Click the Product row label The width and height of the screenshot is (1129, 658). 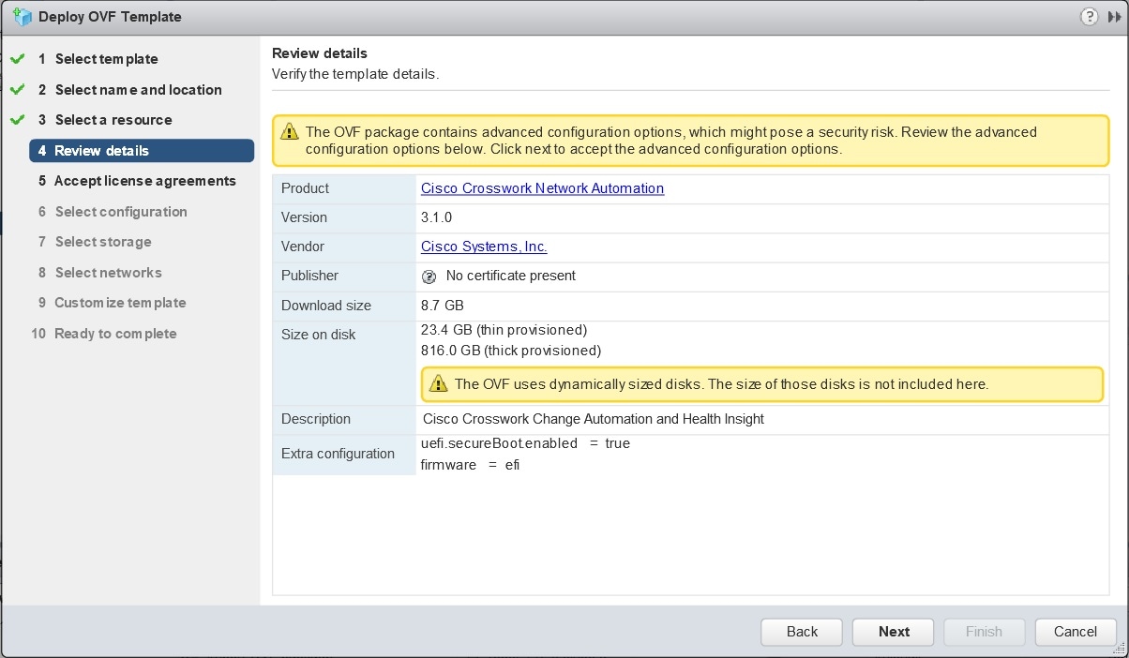pos(305,188)
